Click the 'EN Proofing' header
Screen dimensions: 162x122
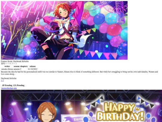[19, 85]
